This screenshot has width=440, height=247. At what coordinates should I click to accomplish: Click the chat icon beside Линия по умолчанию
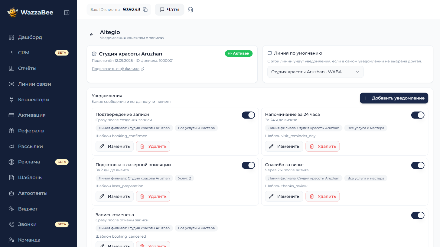[x=270, y=53]
